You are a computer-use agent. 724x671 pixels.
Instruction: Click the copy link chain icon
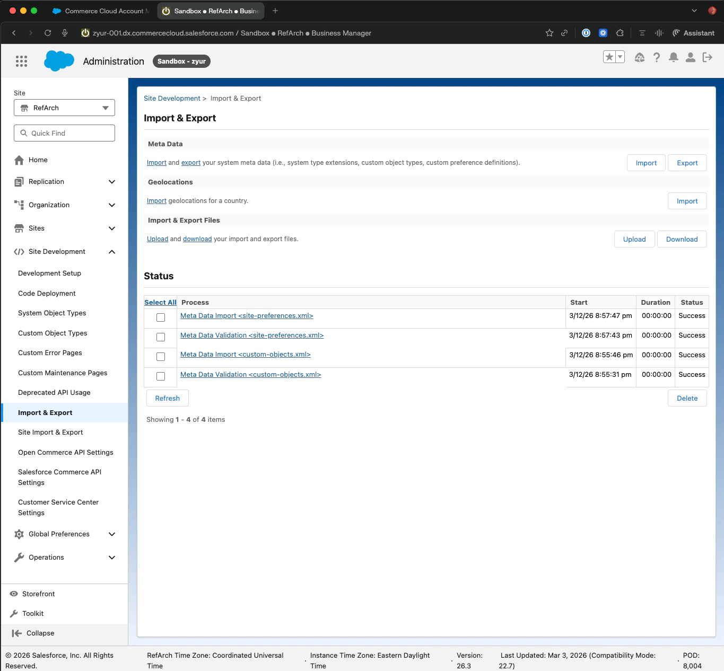(x=564, y=33)
